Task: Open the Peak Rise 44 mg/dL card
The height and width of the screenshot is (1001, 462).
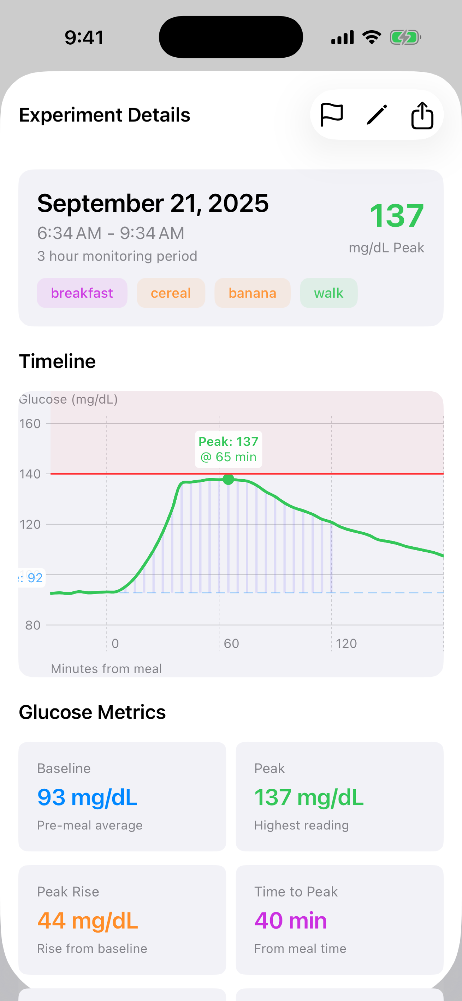Action: pyautogui.click(x=122, y=920)
